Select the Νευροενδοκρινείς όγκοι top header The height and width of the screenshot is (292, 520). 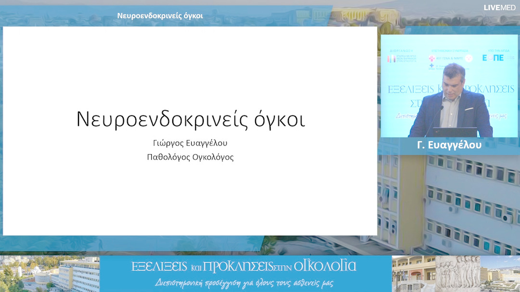click(159, 15)
